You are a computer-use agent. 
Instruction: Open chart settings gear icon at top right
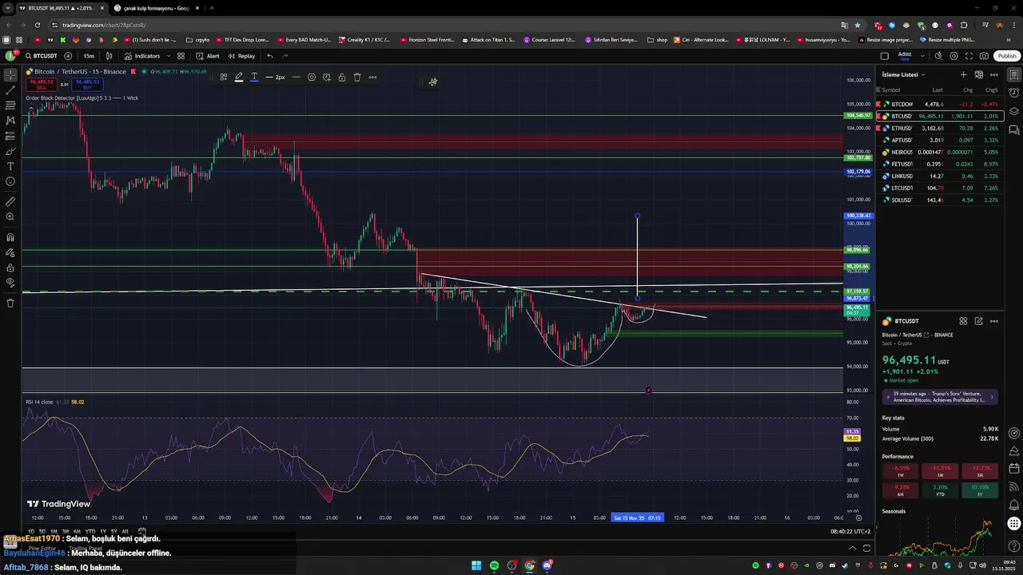point(953,56)
